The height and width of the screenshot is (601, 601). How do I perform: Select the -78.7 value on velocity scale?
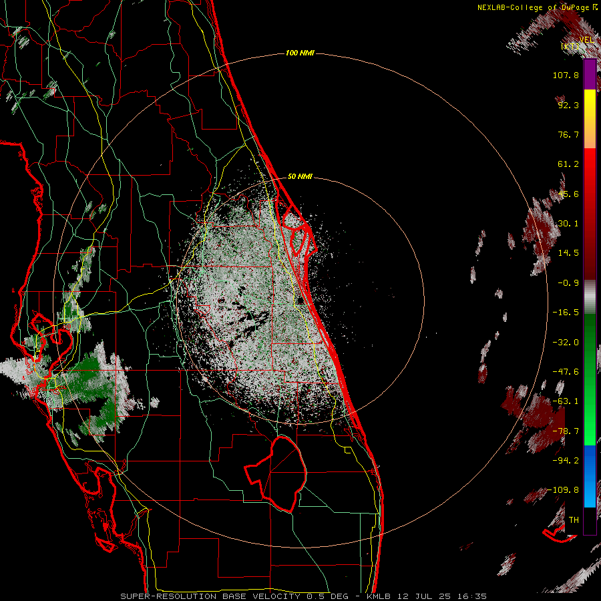pos(566,431)
